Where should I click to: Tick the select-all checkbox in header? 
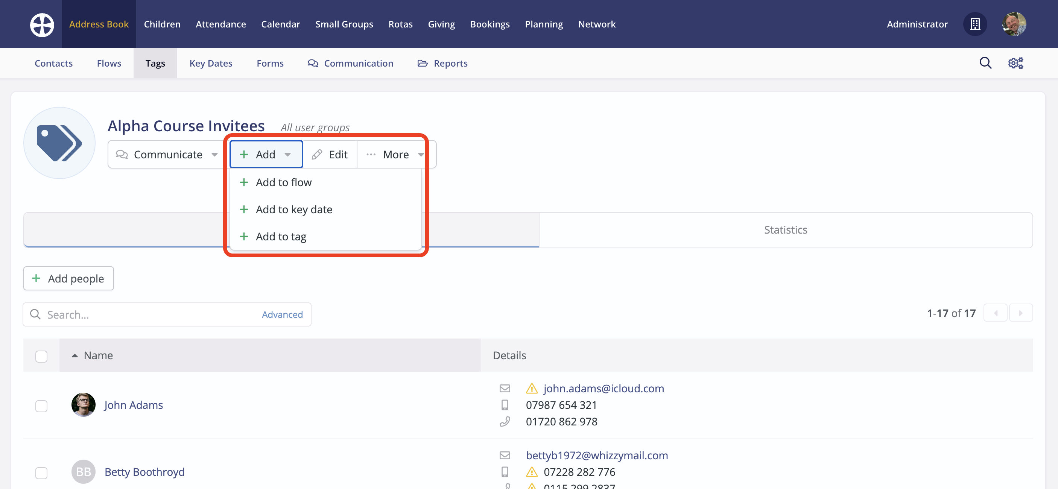pyautogui.click(x=41, y=356)
